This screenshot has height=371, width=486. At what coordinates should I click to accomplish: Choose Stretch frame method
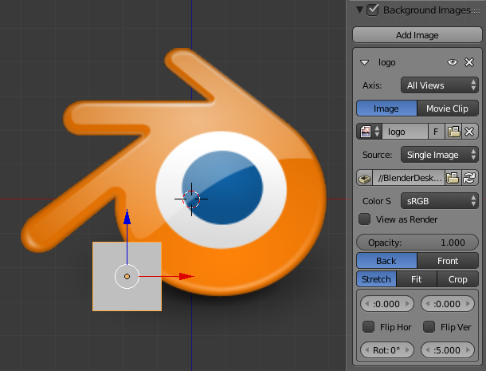point(376,279)
